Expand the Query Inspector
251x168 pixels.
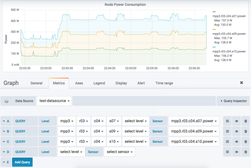pos(233,101)
